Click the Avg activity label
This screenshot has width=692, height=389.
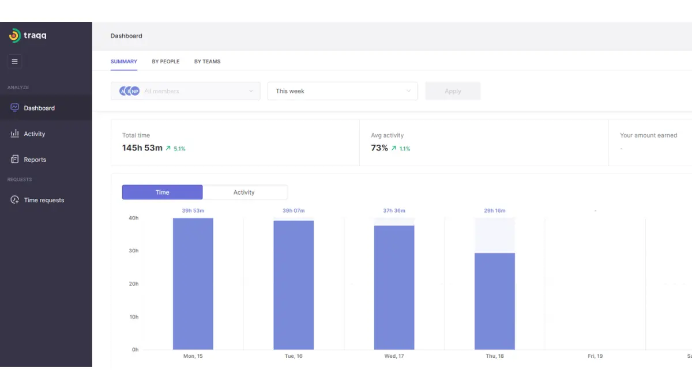point(388,135)
